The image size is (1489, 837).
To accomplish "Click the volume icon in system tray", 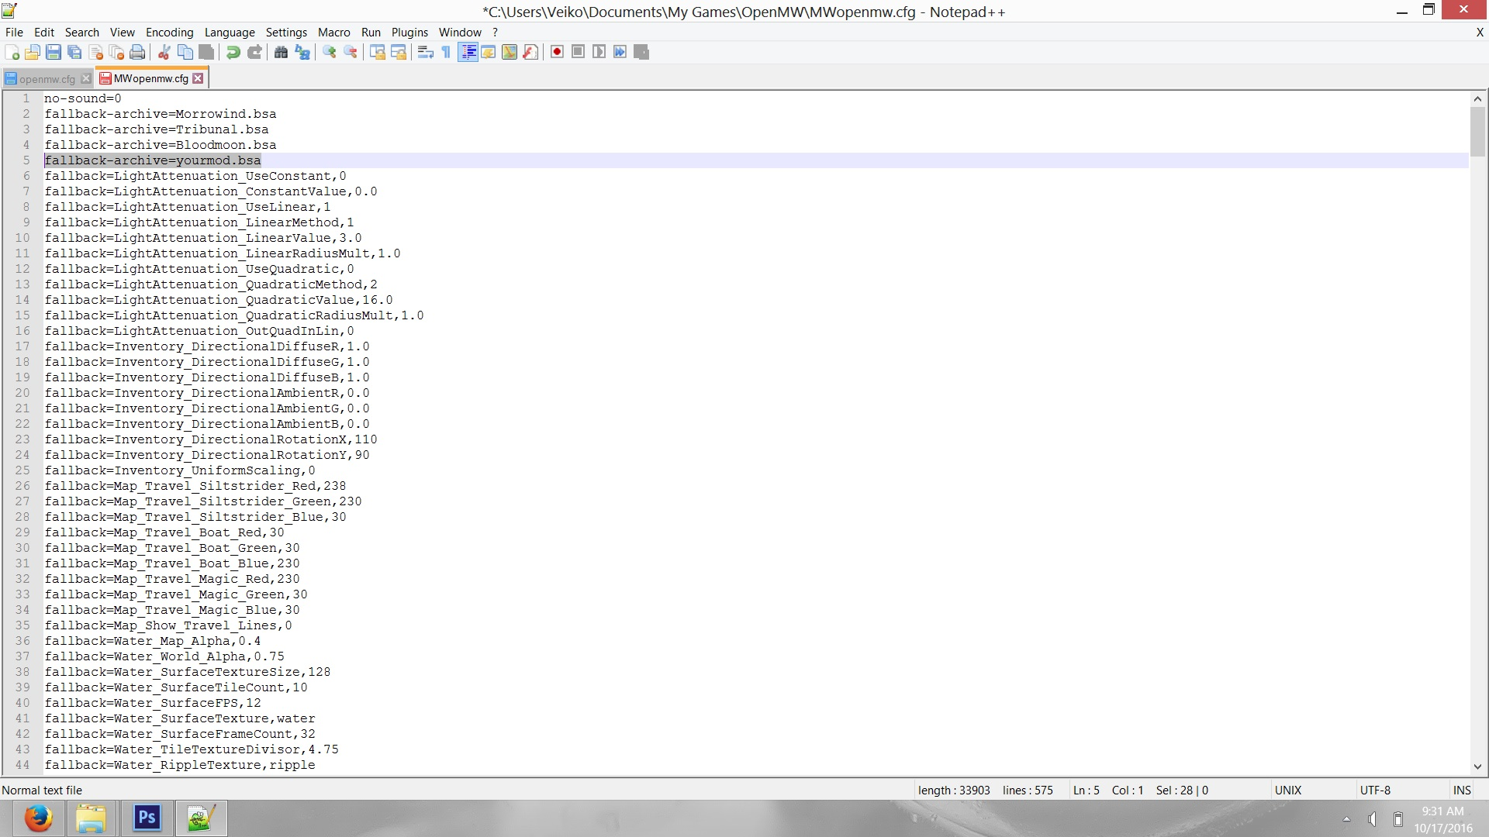I will tap(1372, 819).
